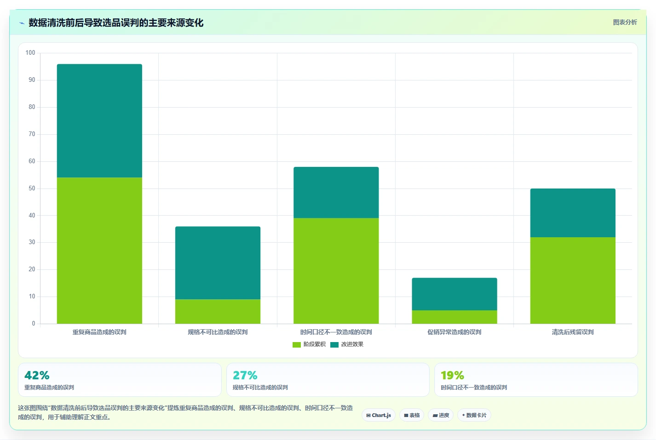The image size is (656, 440).
Task: Click the chart title icon beside the heading
Action: click(x=22, y=23)
